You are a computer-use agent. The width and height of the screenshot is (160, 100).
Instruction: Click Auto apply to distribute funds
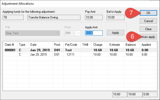tap(148, 37)
